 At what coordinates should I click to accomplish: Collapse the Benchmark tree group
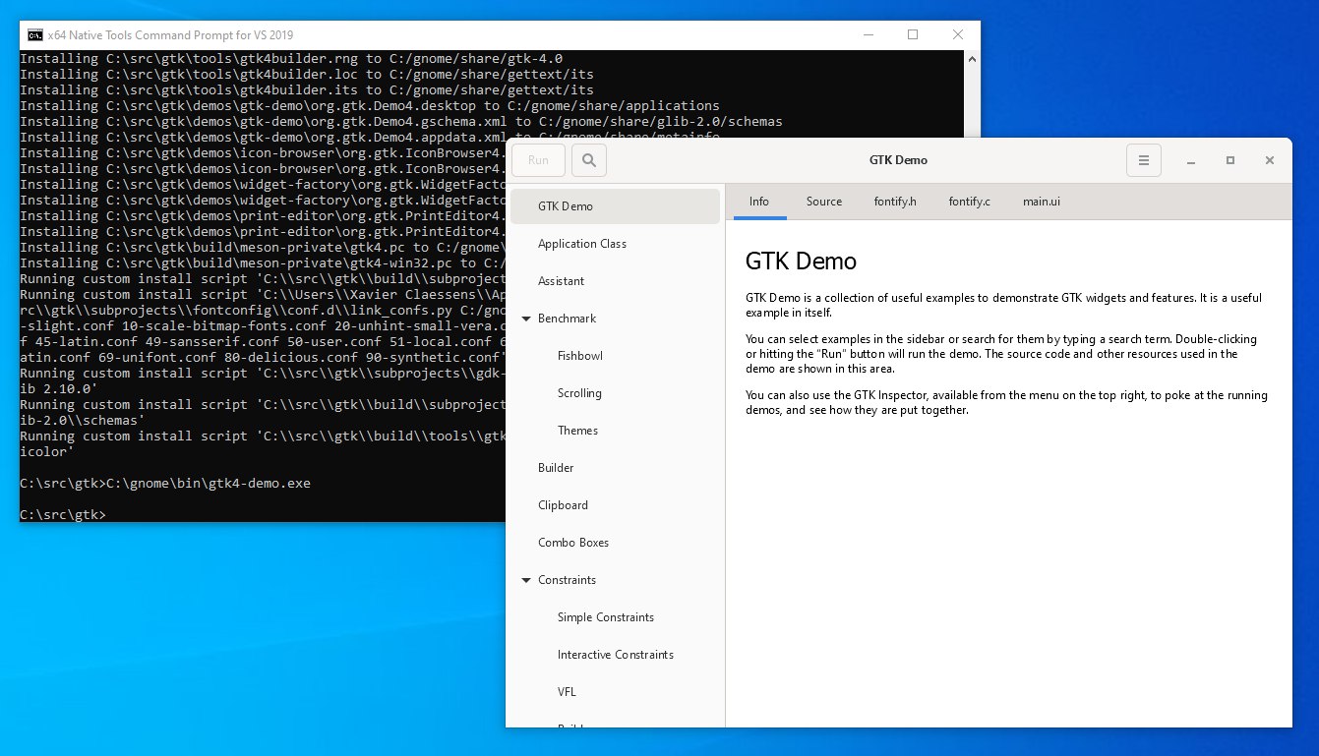[x=526, y=319]
